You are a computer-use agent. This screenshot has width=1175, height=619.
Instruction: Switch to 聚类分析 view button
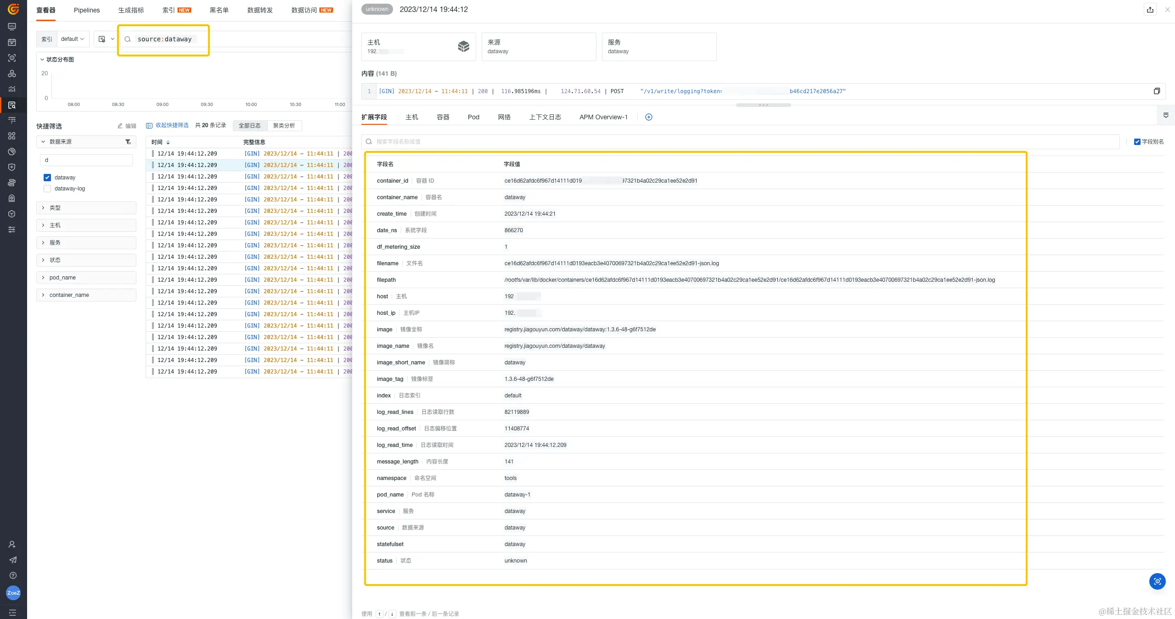click(x=284, y=126)
